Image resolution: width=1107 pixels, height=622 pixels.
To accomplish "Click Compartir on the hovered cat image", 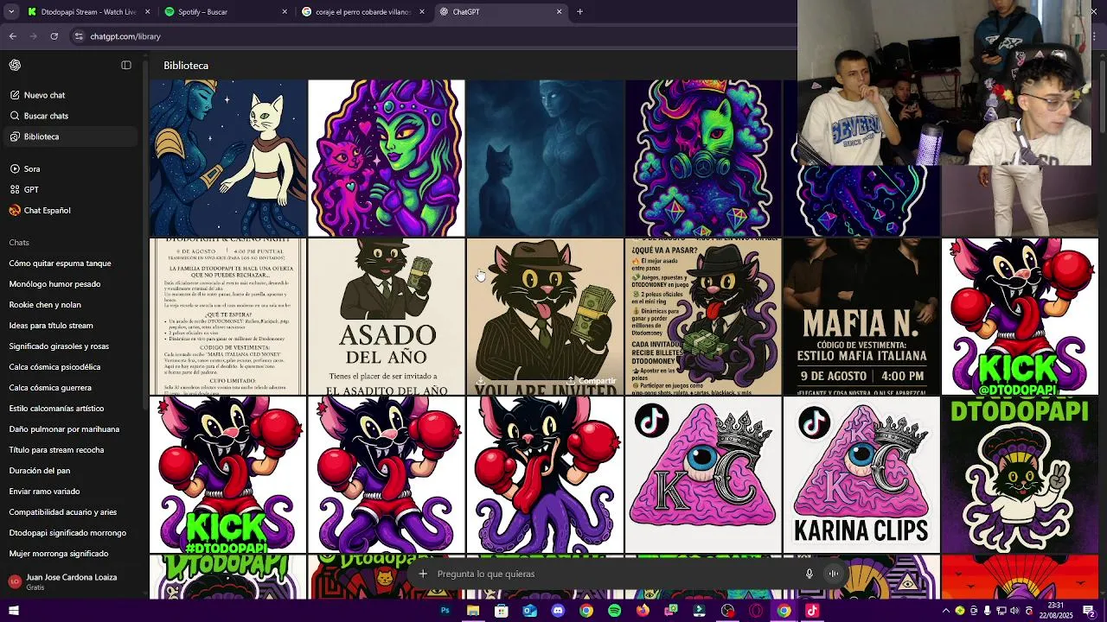I will click(x=592, y=381).
